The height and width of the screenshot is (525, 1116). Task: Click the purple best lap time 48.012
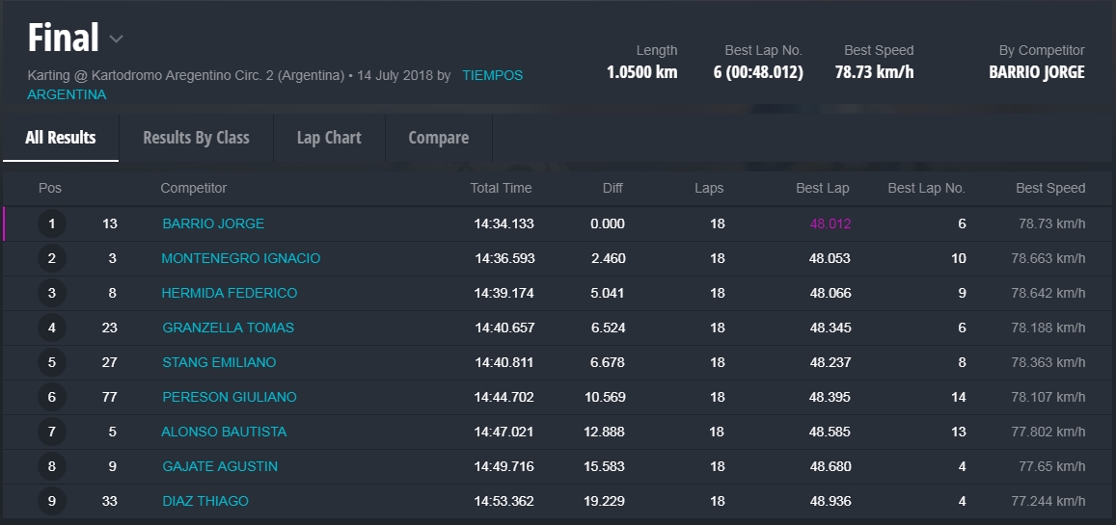[830, 223]
